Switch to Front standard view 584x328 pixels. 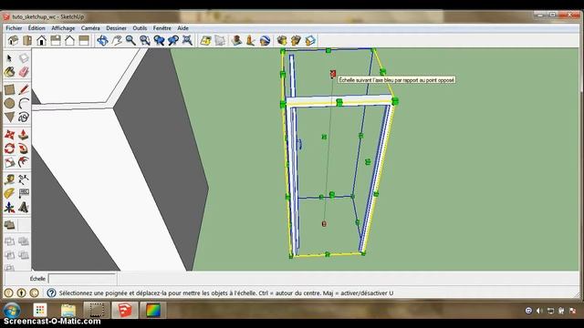[41, 40]
